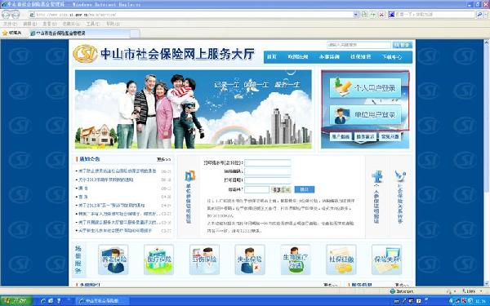Open the Favorites star icon

(5, 33)
